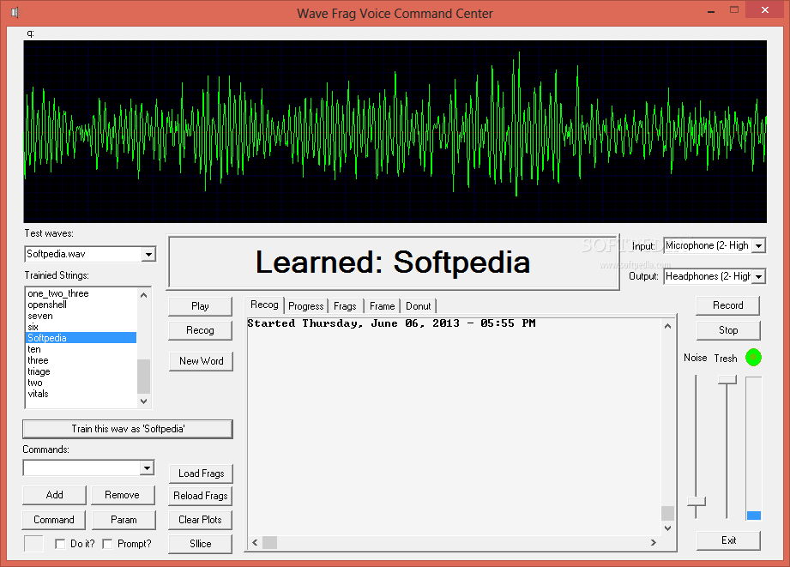Click the green waveform display

coord(395,131)
